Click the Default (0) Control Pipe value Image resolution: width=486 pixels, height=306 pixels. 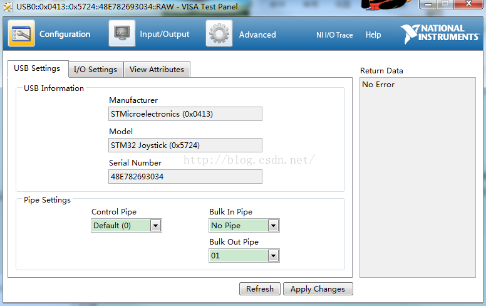pos(121,226)
